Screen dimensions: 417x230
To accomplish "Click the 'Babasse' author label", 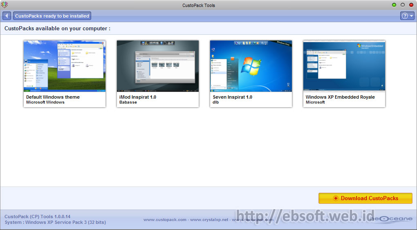I will pyautogui.click(x=128, y=102).
